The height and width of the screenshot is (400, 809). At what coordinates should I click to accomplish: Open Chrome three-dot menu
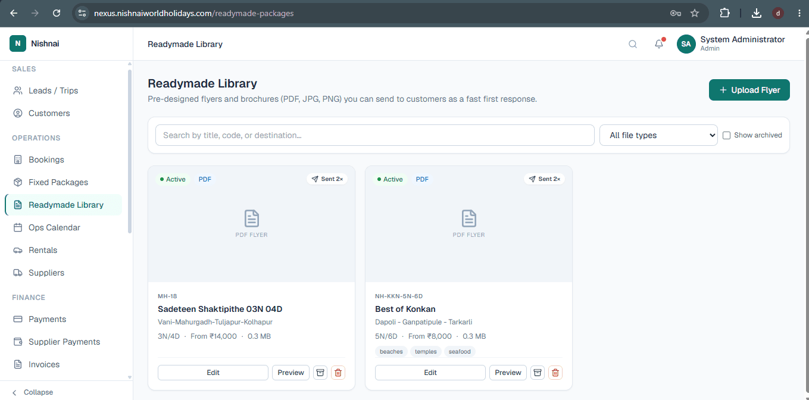[799, 13]
